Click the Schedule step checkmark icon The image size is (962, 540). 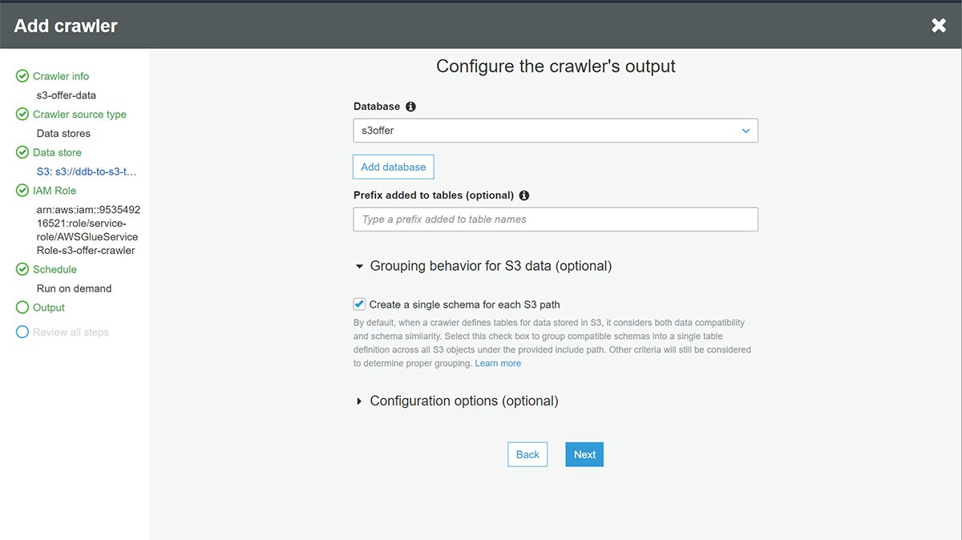point(22,269)
